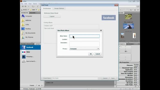160x90 pixels.
Task: Click the Logout button in Add Preset
Action: point(52,16)
